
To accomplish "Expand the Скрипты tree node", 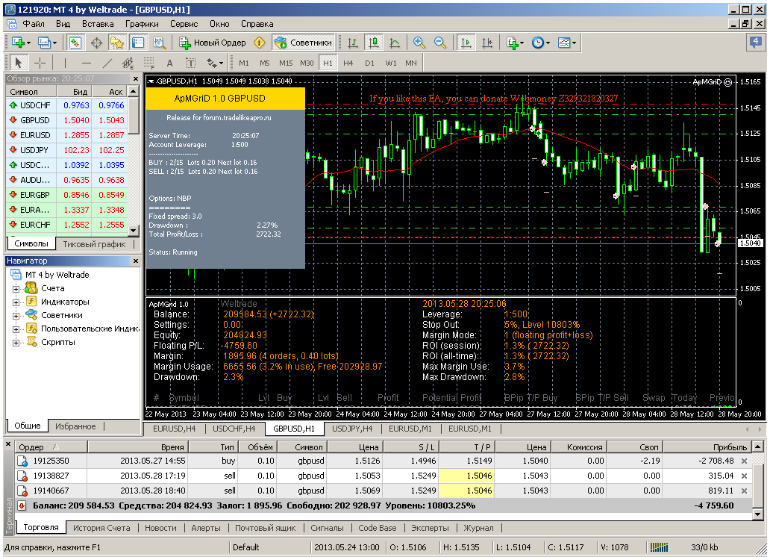I will click(16, 343).
